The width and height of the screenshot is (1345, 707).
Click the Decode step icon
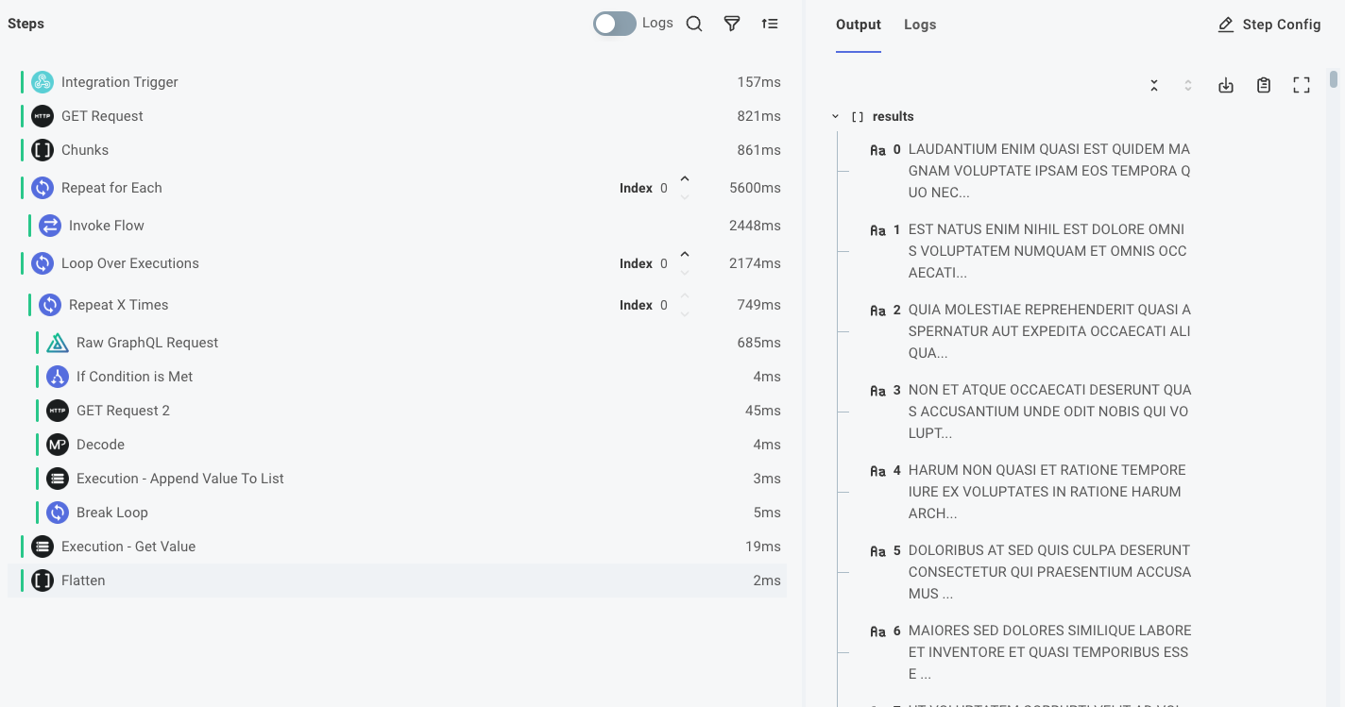[x=58, y=445]
